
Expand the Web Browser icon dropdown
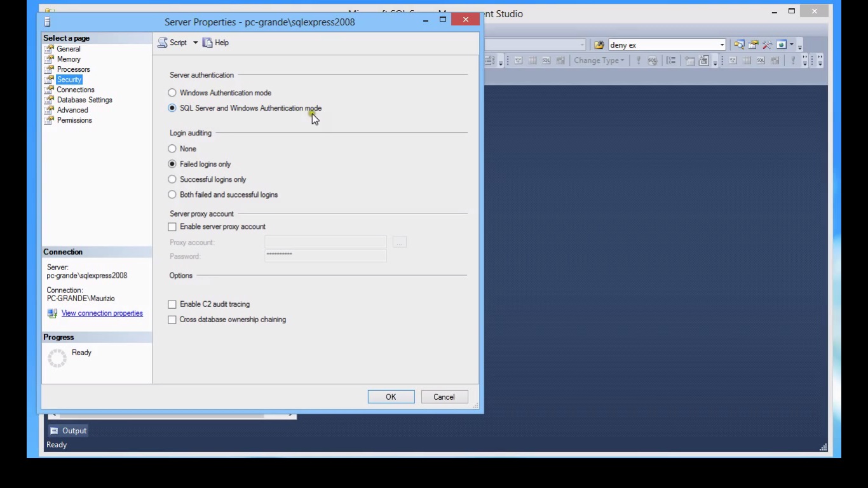coord(792,45)
